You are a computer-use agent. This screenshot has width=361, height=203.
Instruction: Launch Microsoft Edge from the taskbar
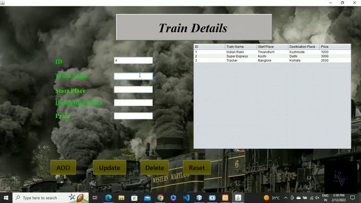tap(108, 198)
